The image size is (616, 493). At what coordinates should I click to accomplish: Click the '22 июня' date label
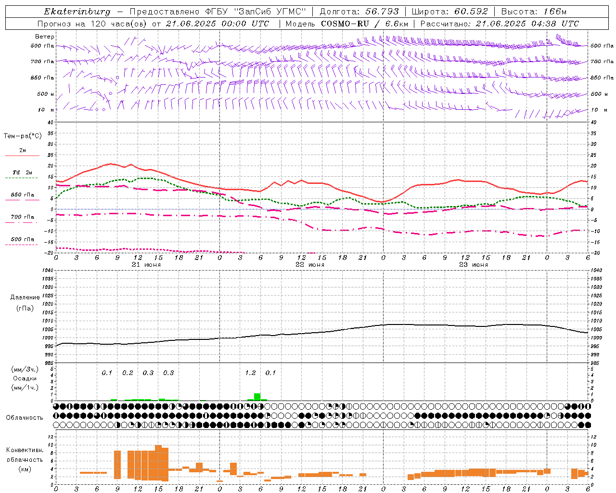click(x=310, y=265)
